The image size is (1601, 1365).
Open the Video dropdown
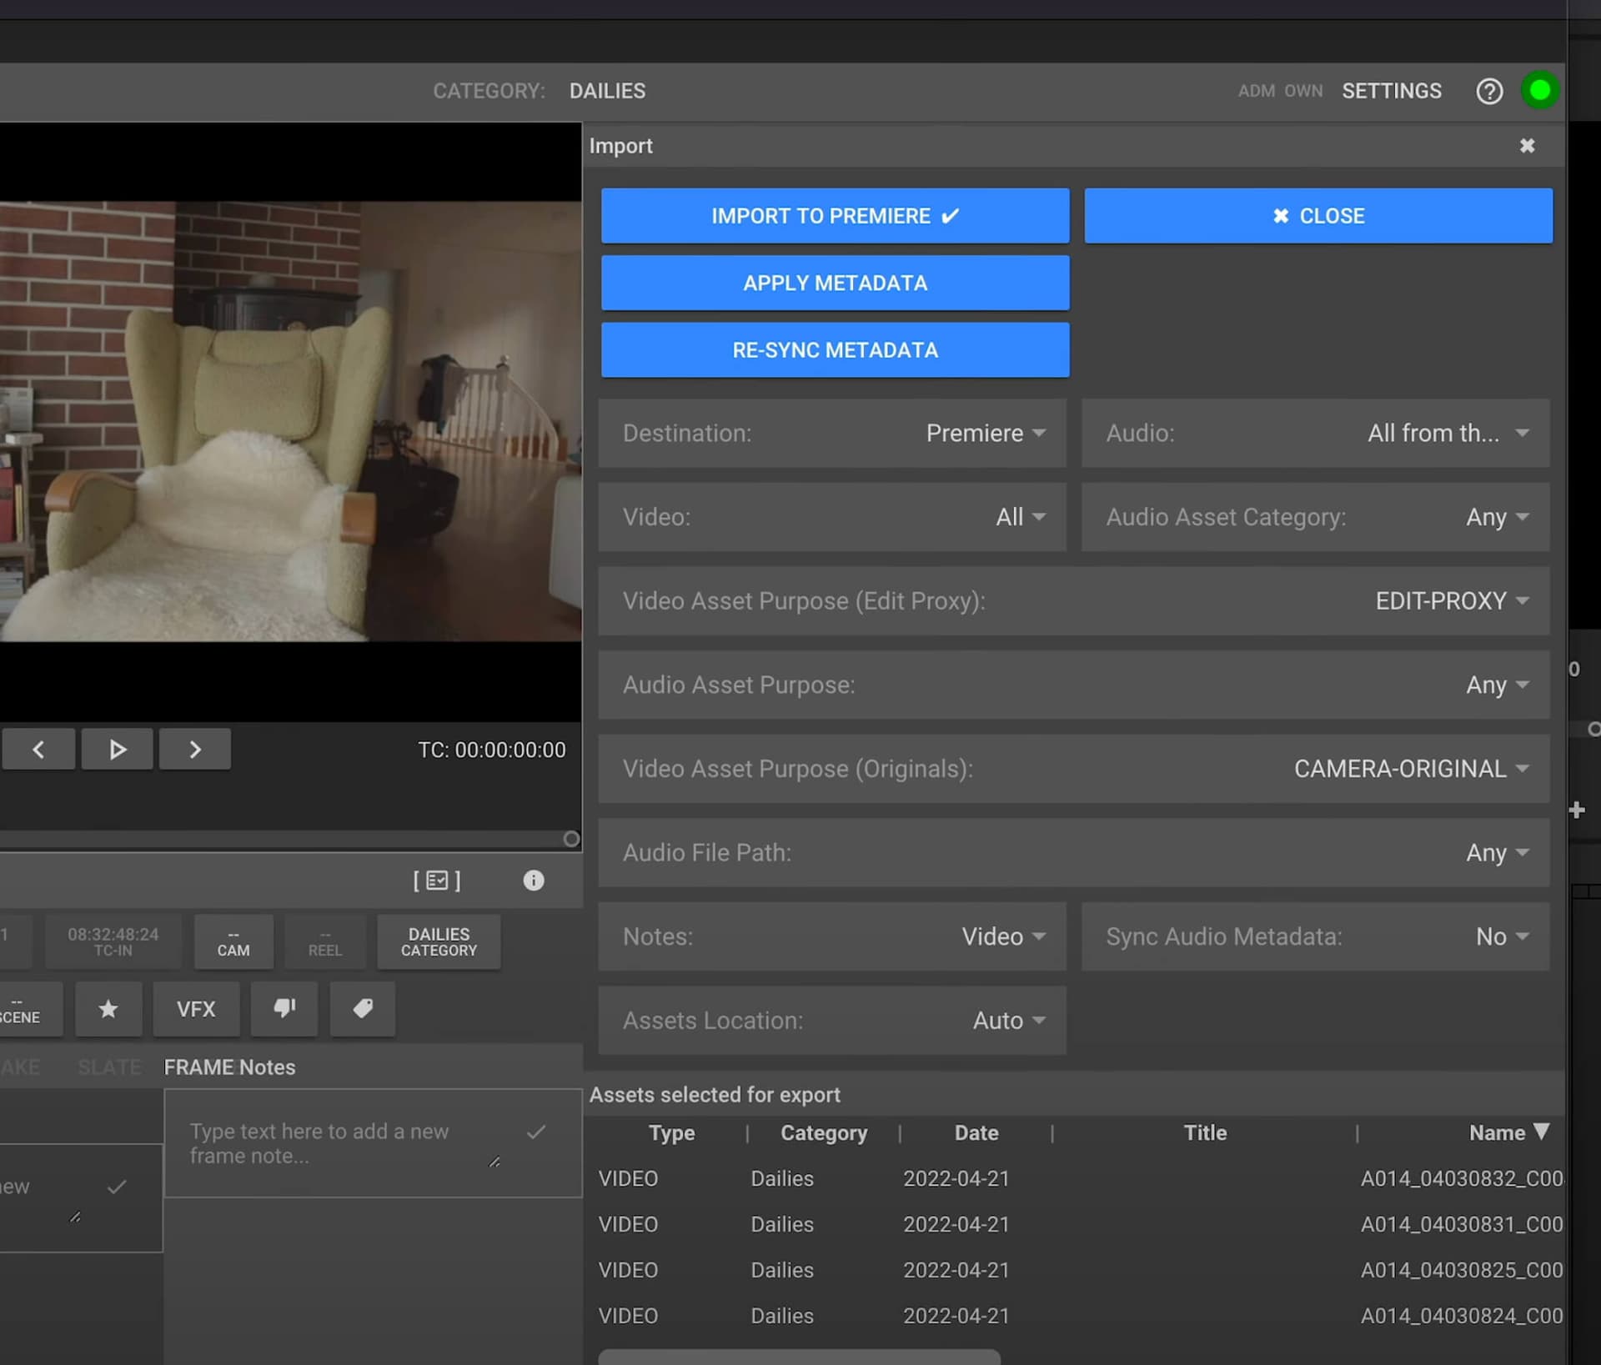click(x=832, y=517)
